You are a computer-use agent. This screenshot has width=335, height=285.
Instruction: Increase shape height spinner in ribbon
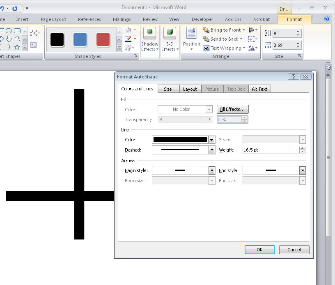[x=298, y=31]
